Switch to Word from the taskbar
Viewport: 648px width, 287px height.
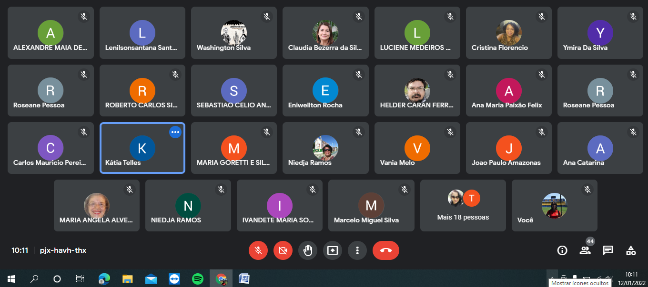coord(244,278)
